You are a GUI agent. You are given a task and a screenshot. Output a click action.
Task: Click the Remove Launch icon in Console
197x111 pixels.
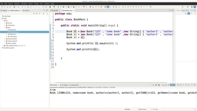pyautogui.click(x=156, y=85)
